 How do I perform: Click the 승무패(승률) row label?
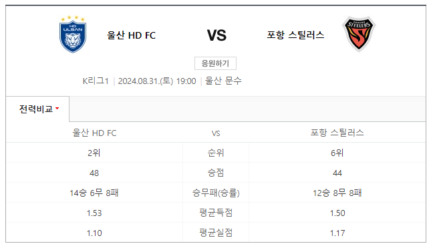tap(216, 193)
